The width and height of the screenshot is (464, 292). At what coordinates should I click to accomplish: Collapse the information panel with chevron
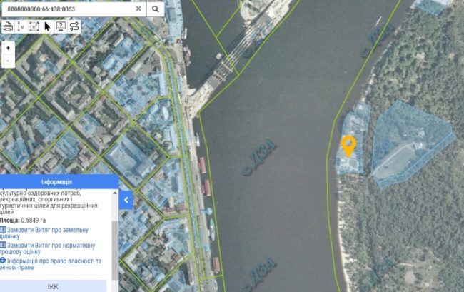click(x=126, y=201)
